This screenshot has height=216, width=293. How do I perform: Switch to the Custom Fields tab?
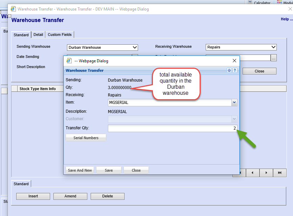60,35
